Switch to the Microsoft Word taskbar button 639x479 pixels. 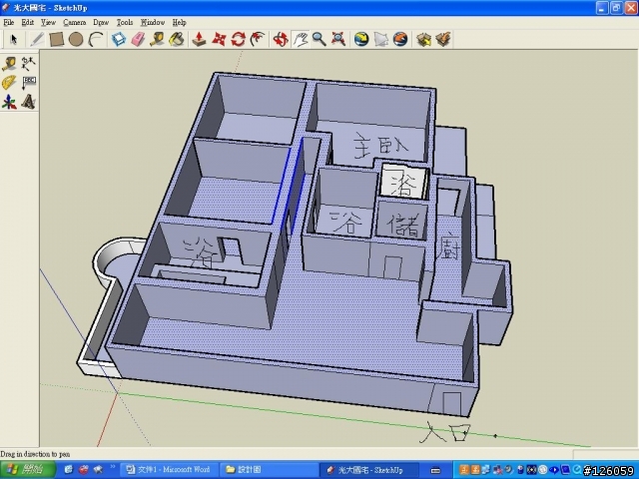coord(169,470)
